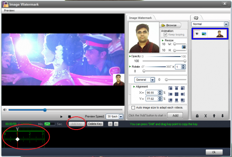Viewport: 232px width, 157px height.
Task: Click the watermark preview image
Action: tap(144, 38)
